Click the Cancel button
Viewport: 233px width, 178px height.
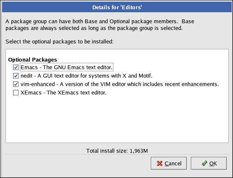tap(169, 163)
